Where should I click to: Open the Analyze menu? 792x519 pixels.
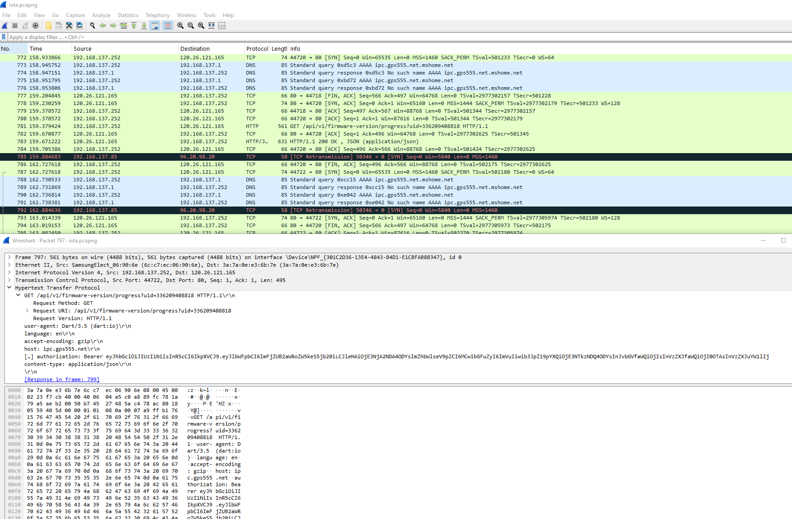101,15
